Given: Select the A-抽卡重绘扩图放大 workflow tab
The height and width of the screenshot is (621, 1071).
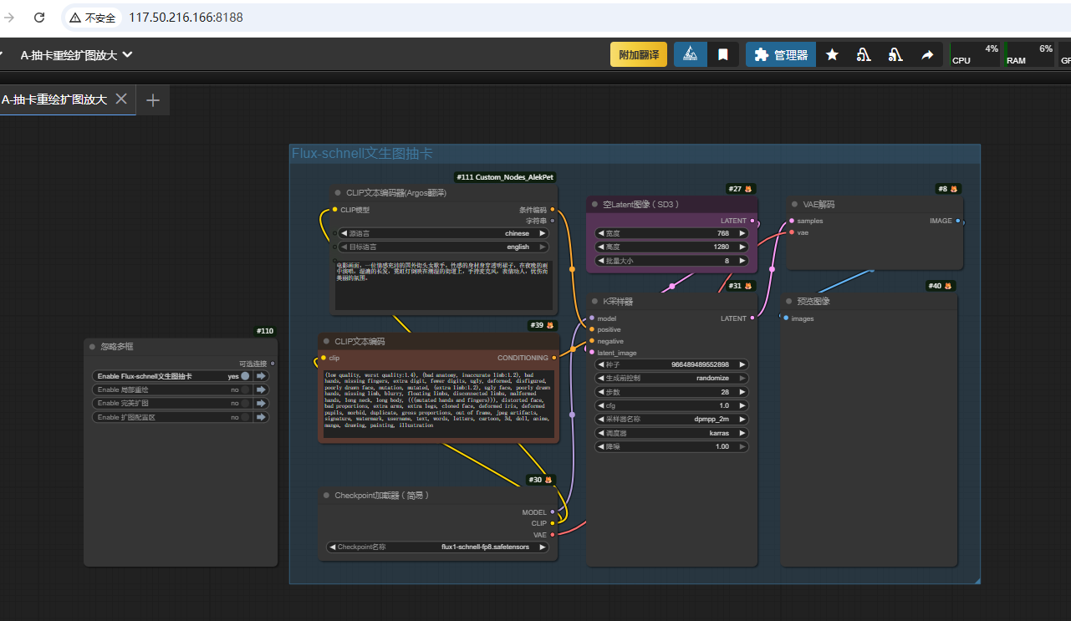Looking at the screenshot, I should pyautogui.click(x=54, y=99).
